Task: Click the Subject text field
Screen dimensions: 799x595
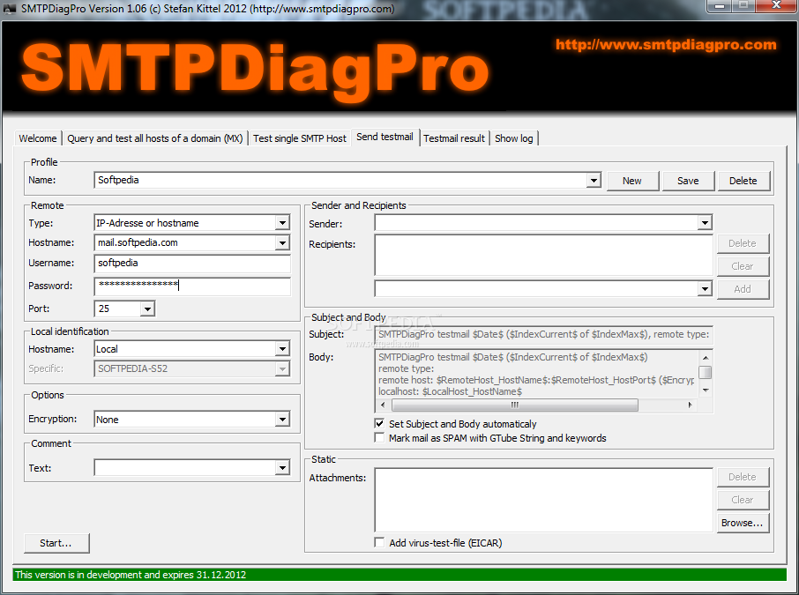Action: pos(543,335)
